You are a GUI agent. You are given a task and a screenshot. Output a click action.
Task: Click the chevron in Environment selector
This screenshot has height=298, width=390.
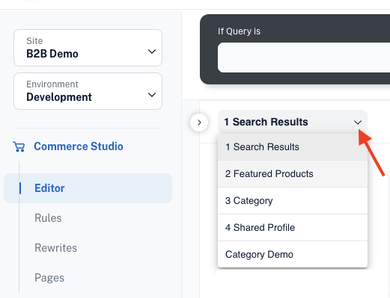tap(152, 95)
